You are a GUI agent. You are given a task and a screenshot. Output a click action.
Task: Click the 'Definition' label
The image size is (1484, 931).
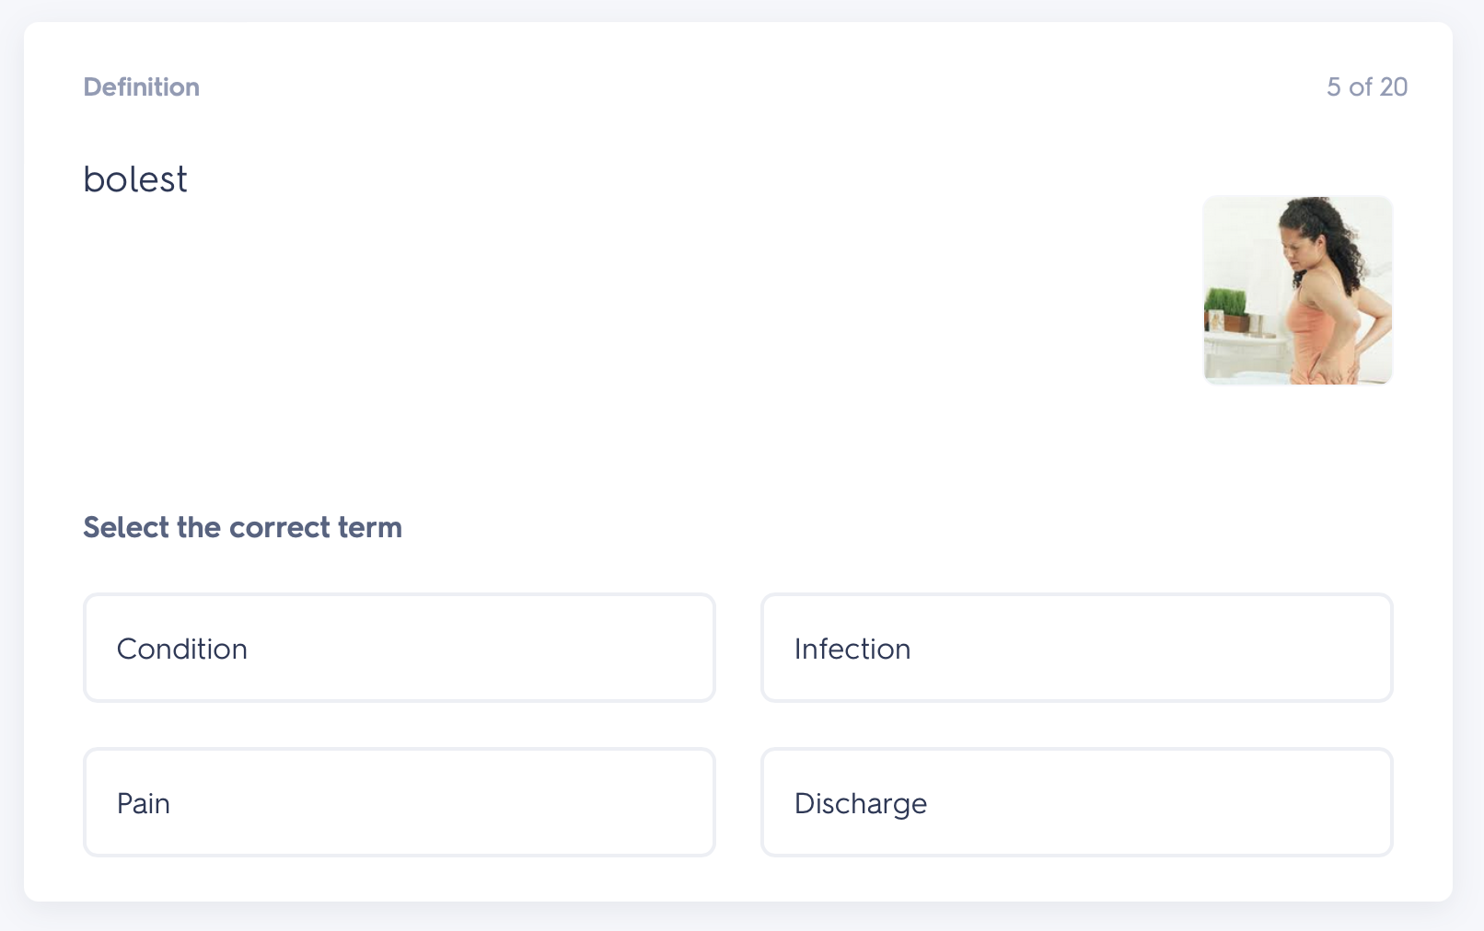[142, 86]
